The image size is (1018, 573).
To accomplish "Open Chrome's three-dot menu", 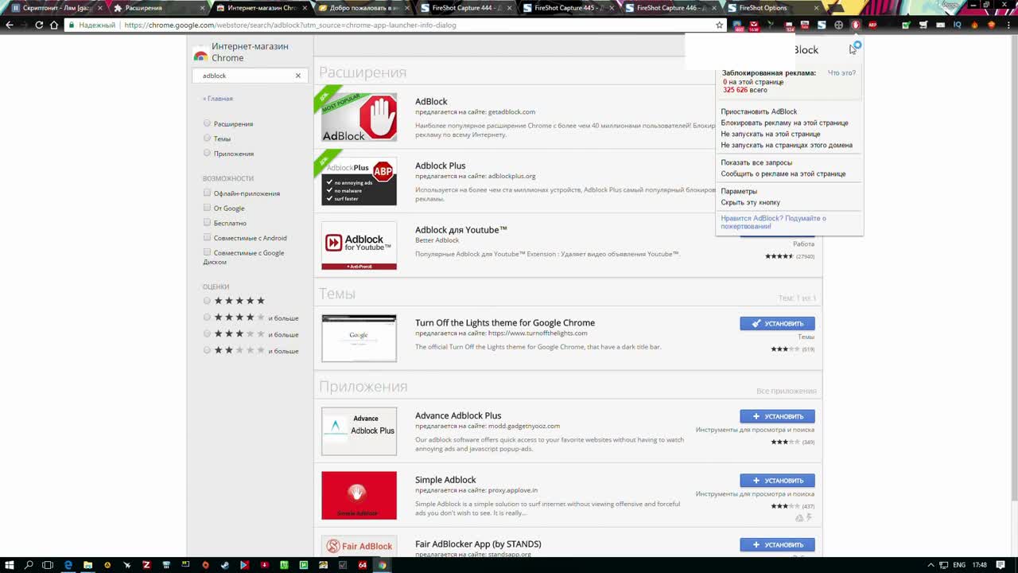I will 1008,25.
